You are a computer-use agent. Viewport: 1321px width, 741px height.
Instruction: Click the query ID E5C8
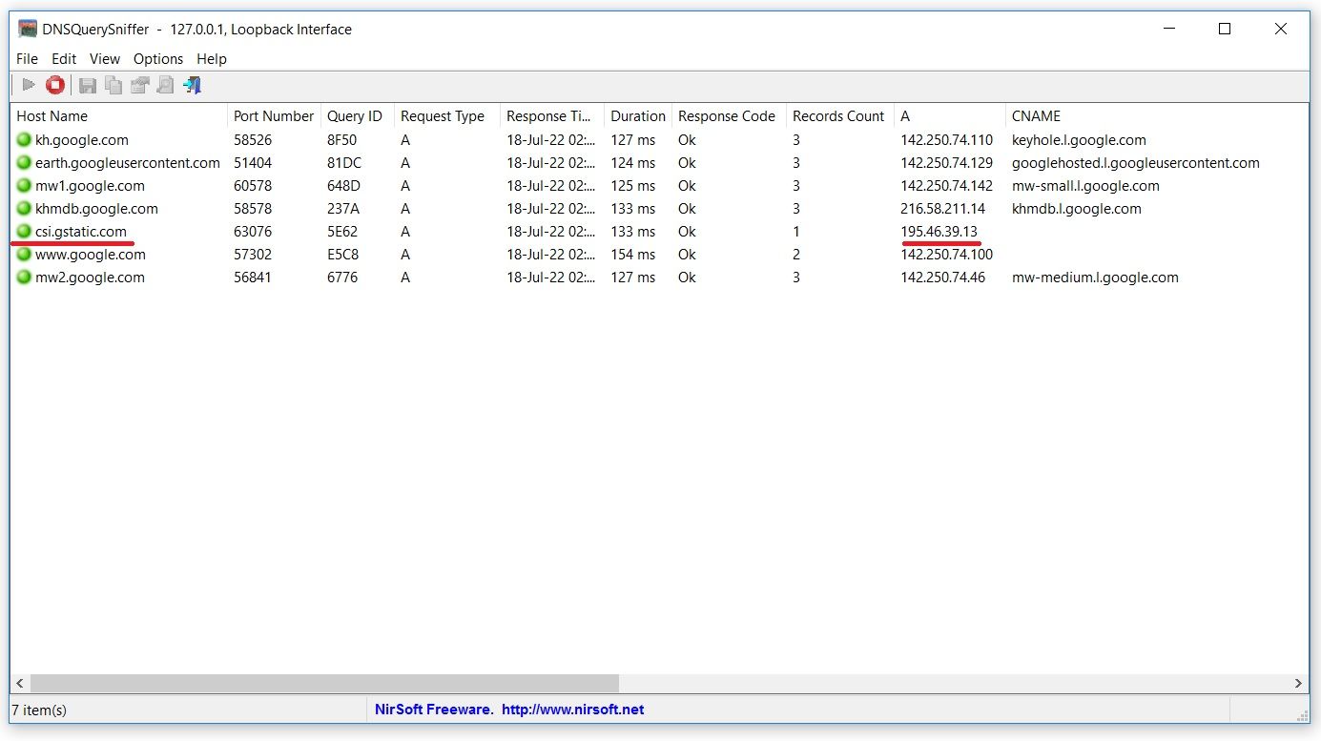(343, 254)
